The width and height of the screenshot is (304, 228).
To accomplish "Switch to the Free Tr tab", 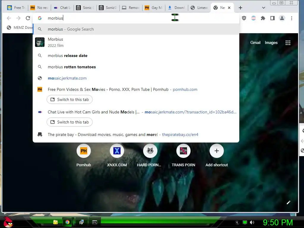I will (x=16, y=8).
